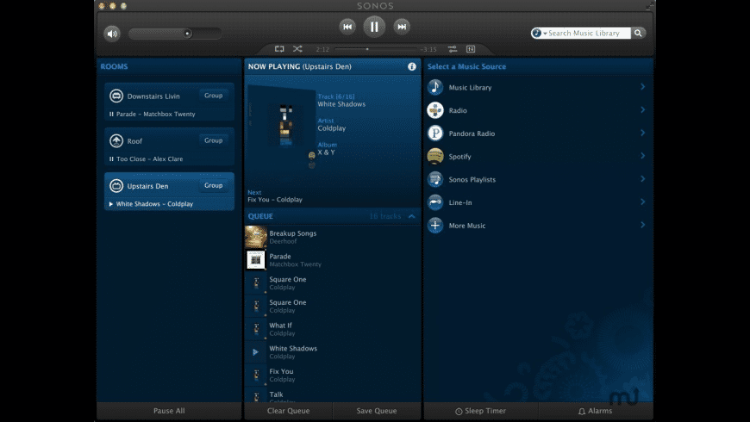This screenshot has width=750, height=422.
Task: Open the equalizer icon
Action: point(471,49)
